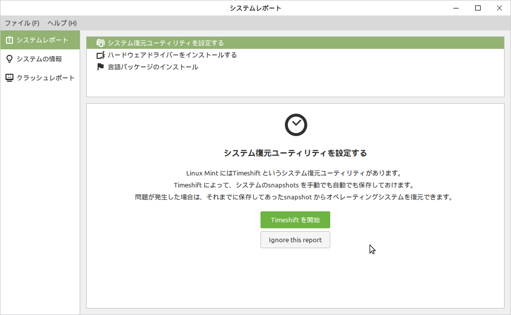Click the システムの情報 lightbulb icon

click(x=9, y=59)
